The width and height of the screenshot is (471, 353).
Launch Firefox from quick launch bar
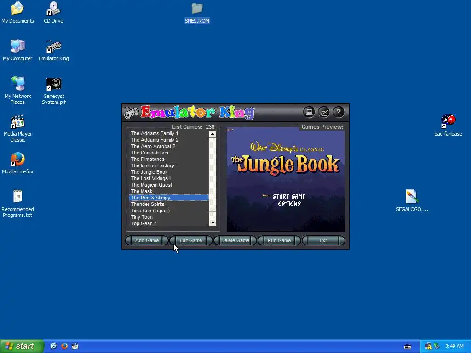(64, 346)
